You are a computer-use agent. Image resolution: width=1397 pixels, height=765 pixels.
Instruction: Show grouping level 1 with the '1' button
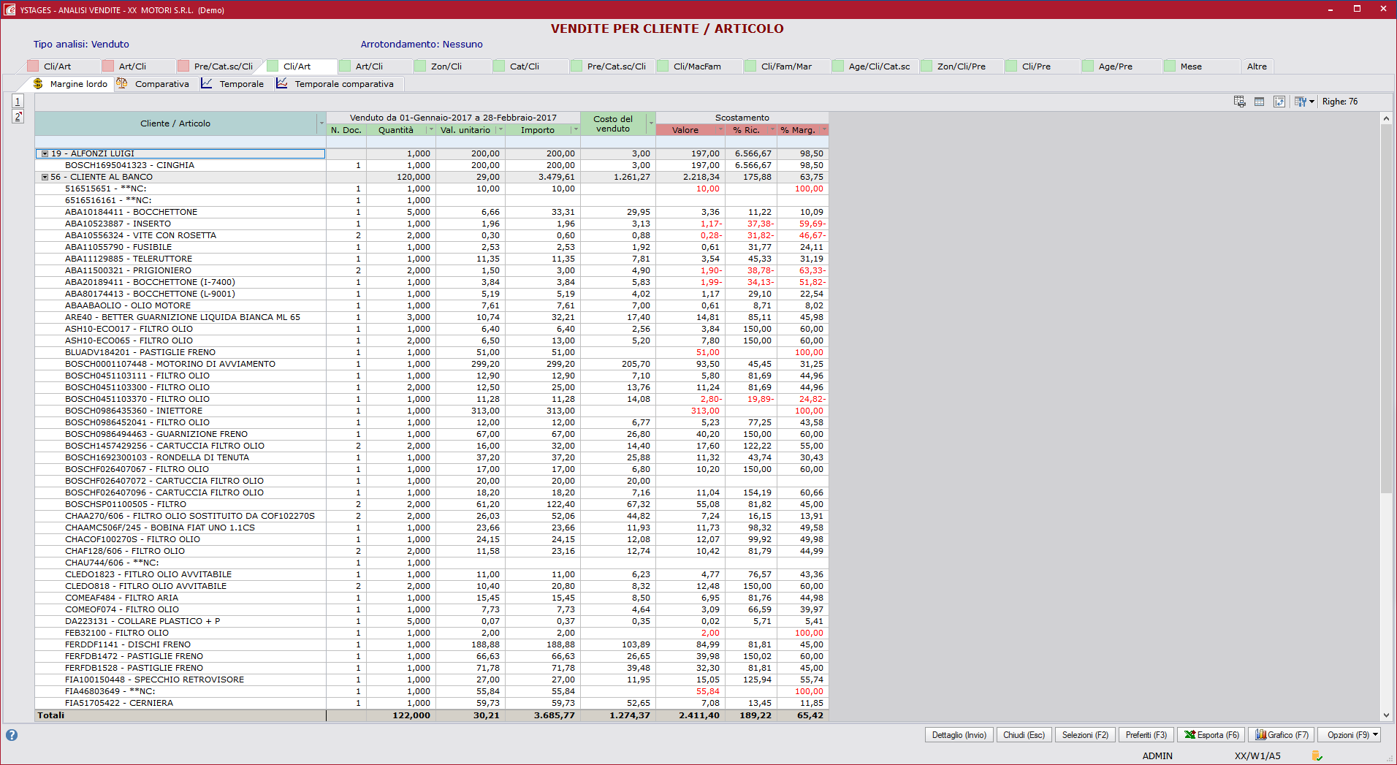pyautogui.click(x=18, y=101)
